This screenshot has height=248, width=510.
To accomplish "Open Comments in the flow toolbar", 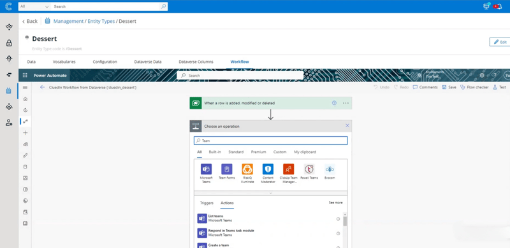I will [425, 87].
